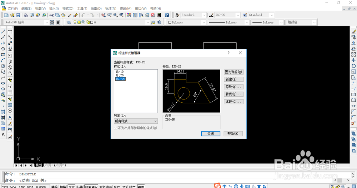Open the QuickCalc calculator icon

coord(159,15)
